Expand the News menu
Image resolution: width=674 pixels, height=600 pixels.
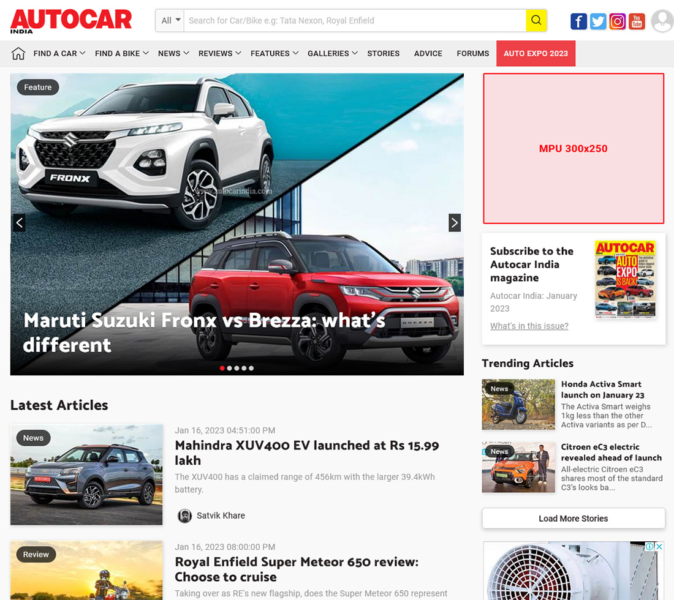tap(173, 54)
